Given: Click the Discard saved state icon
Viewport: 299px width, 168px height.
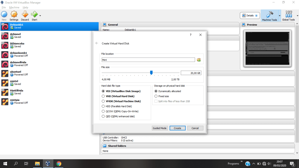Looking at the screenshot, I should [25, 15].
